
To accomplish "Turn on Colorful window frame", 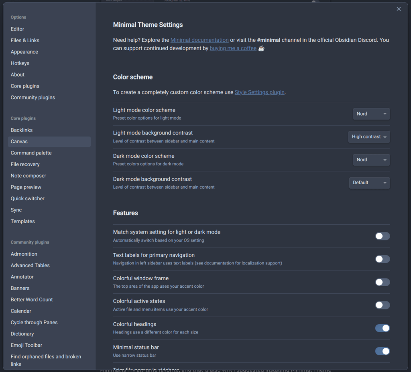I will tap(382, 282).
